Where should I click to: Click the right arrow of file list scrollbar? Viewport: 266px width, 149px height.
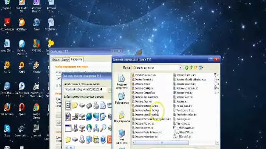(x=217, y=143)
